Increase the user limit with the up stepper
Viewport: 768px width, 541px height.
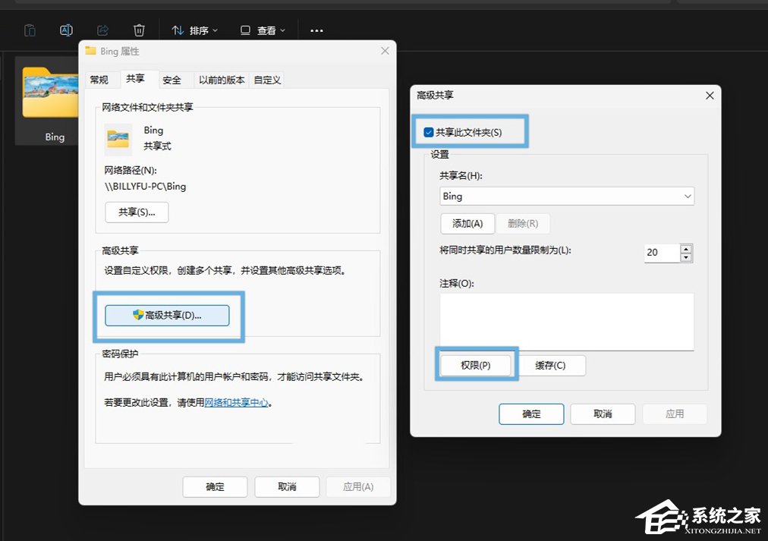pos(685,249)
